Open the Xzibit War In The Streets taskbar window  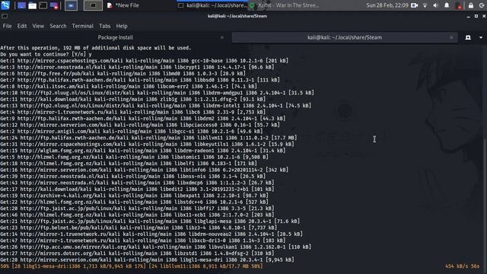(284, 5)
